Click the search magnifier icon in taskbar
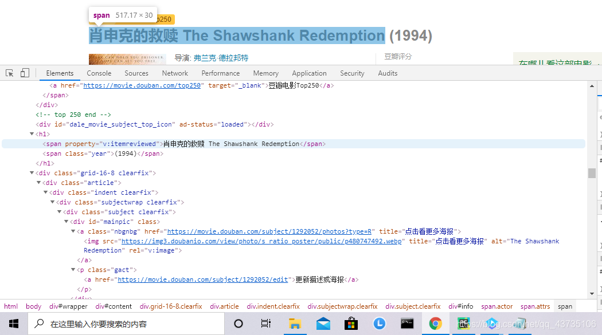Screen dimensions: 602x335 point(39,324)
